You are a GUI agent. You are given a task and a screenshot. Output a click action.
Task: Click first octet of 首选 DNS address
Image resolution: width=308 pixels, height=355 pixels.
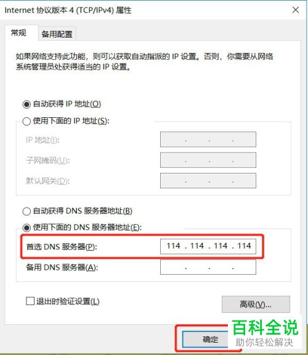173,246
